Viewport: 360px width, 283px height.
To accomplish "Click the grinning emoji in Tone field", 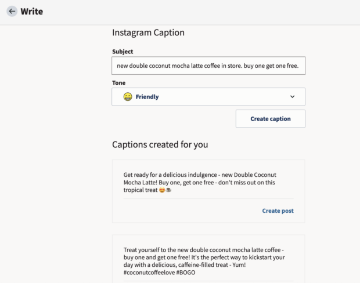I will click(x=128, y=97).
